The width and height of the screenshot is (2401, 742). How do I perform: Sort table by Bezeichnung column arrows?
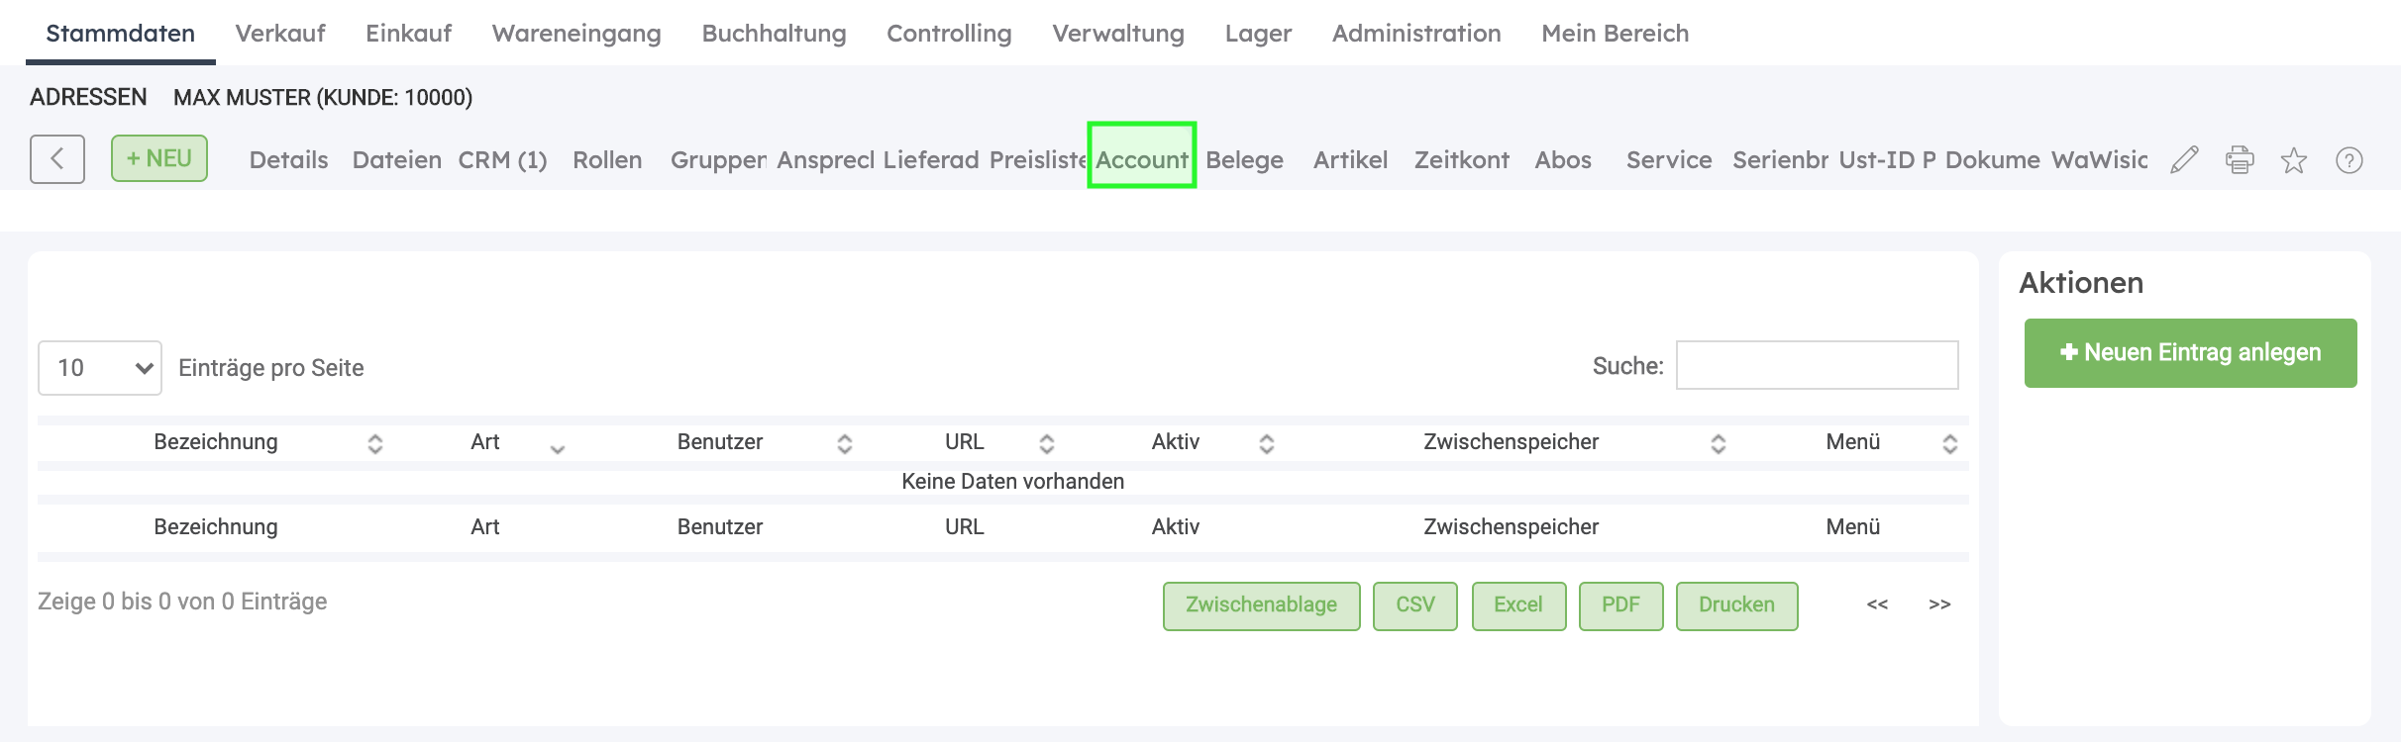(374, 443)
